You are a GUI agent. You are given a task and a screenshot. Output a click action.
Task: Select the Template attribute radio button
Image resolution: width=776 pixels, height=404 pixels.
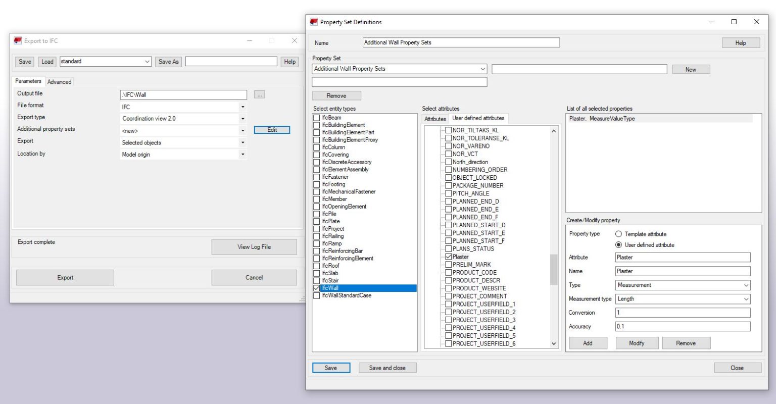(x=618, y=234)
